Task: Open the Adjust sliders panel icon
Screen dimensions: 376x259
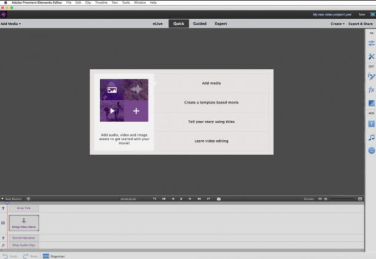Action: [x=371, y=43]
